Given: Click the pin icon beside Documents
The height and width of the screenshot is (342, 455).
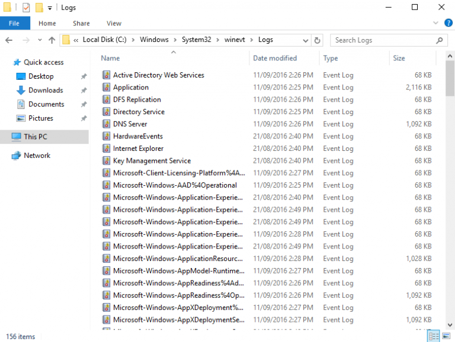Looking at the screenshot, I should point(84,104).
